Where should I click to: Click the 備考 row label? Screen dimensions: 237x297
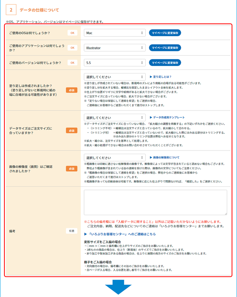(12, 231)
